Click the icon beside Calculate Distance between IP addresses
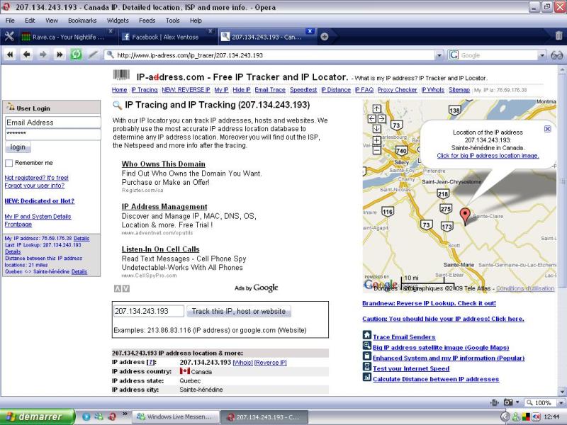 click(366, 377)
